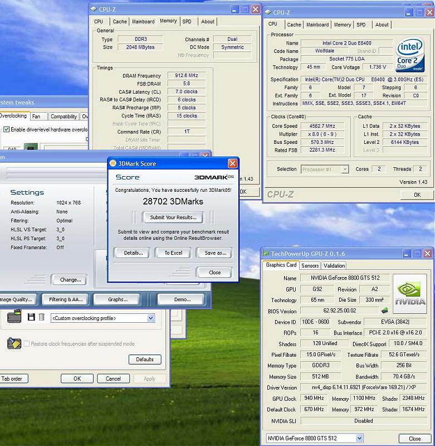The height and width of the screenshot is (446, 435).
Task: Click Defaults in overclocking panel
Action: 145,359
